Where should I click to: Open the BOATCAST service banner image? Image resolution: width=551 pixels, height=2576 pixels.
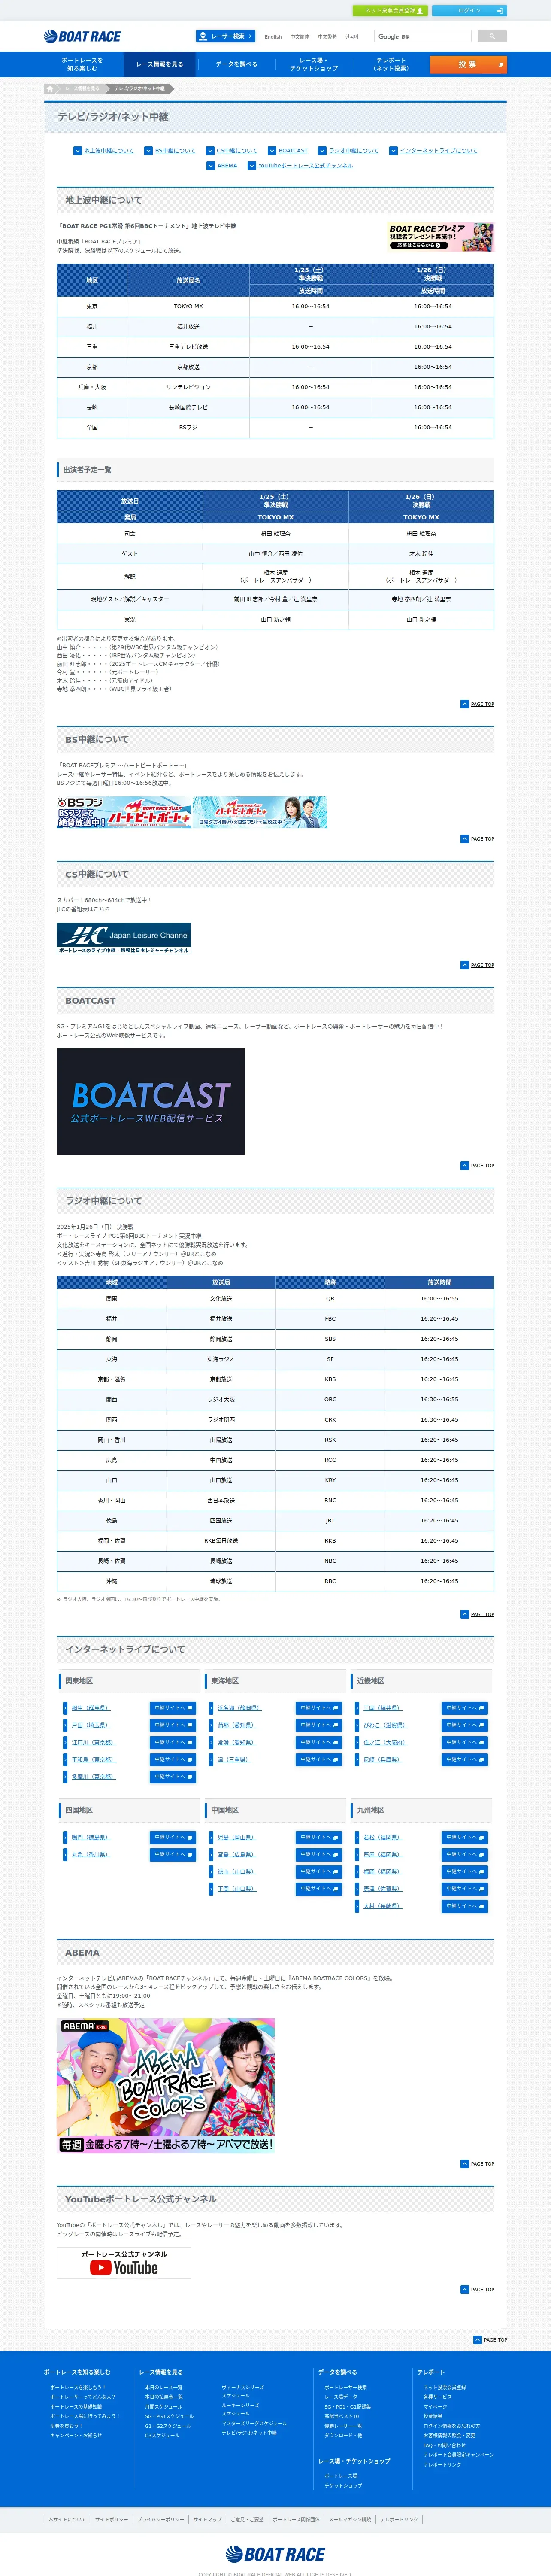click(x=150, y=1101)
